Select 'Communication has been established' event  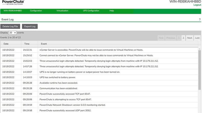tap(99, 89)
